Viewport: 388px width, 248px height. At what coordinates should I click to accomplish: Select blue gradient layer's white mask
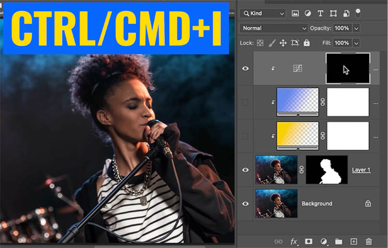[348, 102]
